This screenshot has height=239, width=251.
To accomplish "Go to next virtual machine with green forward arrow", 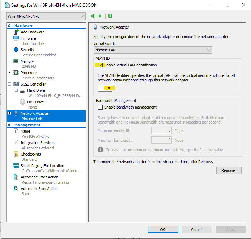I will pyautogui.click(x=100, y=16).
